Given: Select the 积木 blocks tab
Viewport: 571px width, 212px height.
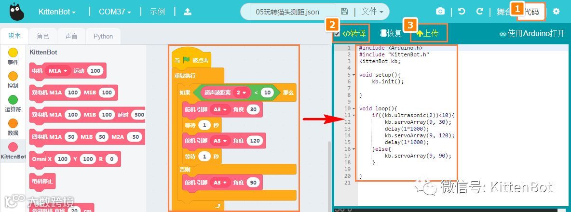Looking at the screenshot, I should [14, 36].
